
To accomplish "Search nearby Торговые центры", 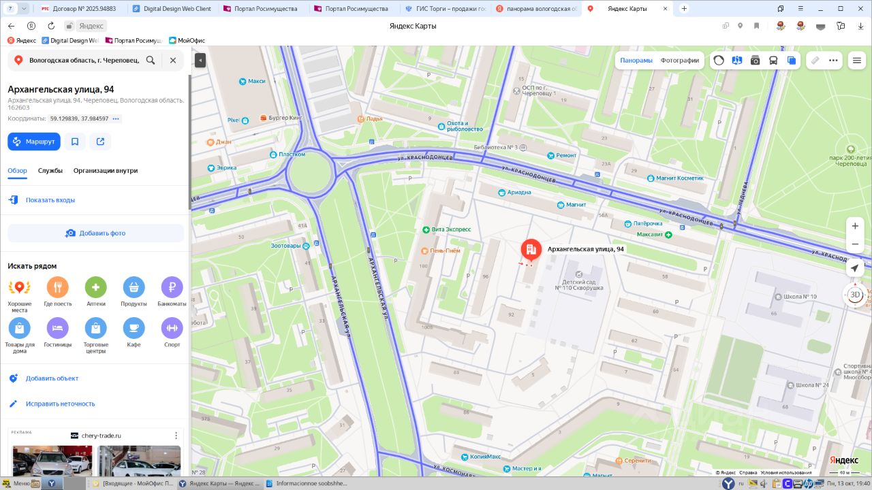I will click(x=96, y=336).
